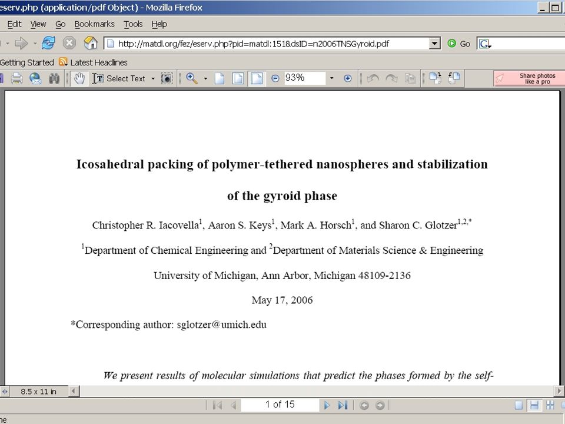
Task: Click the horizontal scrollbar right arrow
Action: click(x=559, y=391)
